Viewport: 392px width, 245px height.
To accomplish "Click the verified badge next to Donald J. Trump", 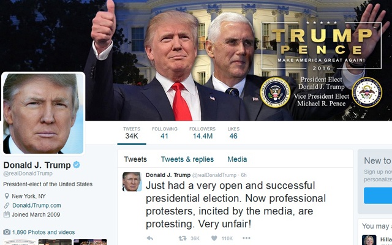I will [x=77, y=165].
